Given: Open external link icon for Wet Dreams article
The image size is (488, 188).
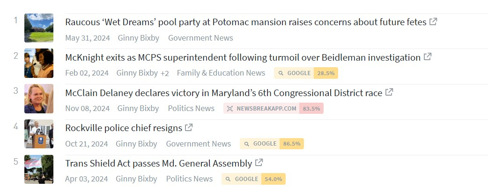Looking at the screenshot, I should tap(433, 21).
